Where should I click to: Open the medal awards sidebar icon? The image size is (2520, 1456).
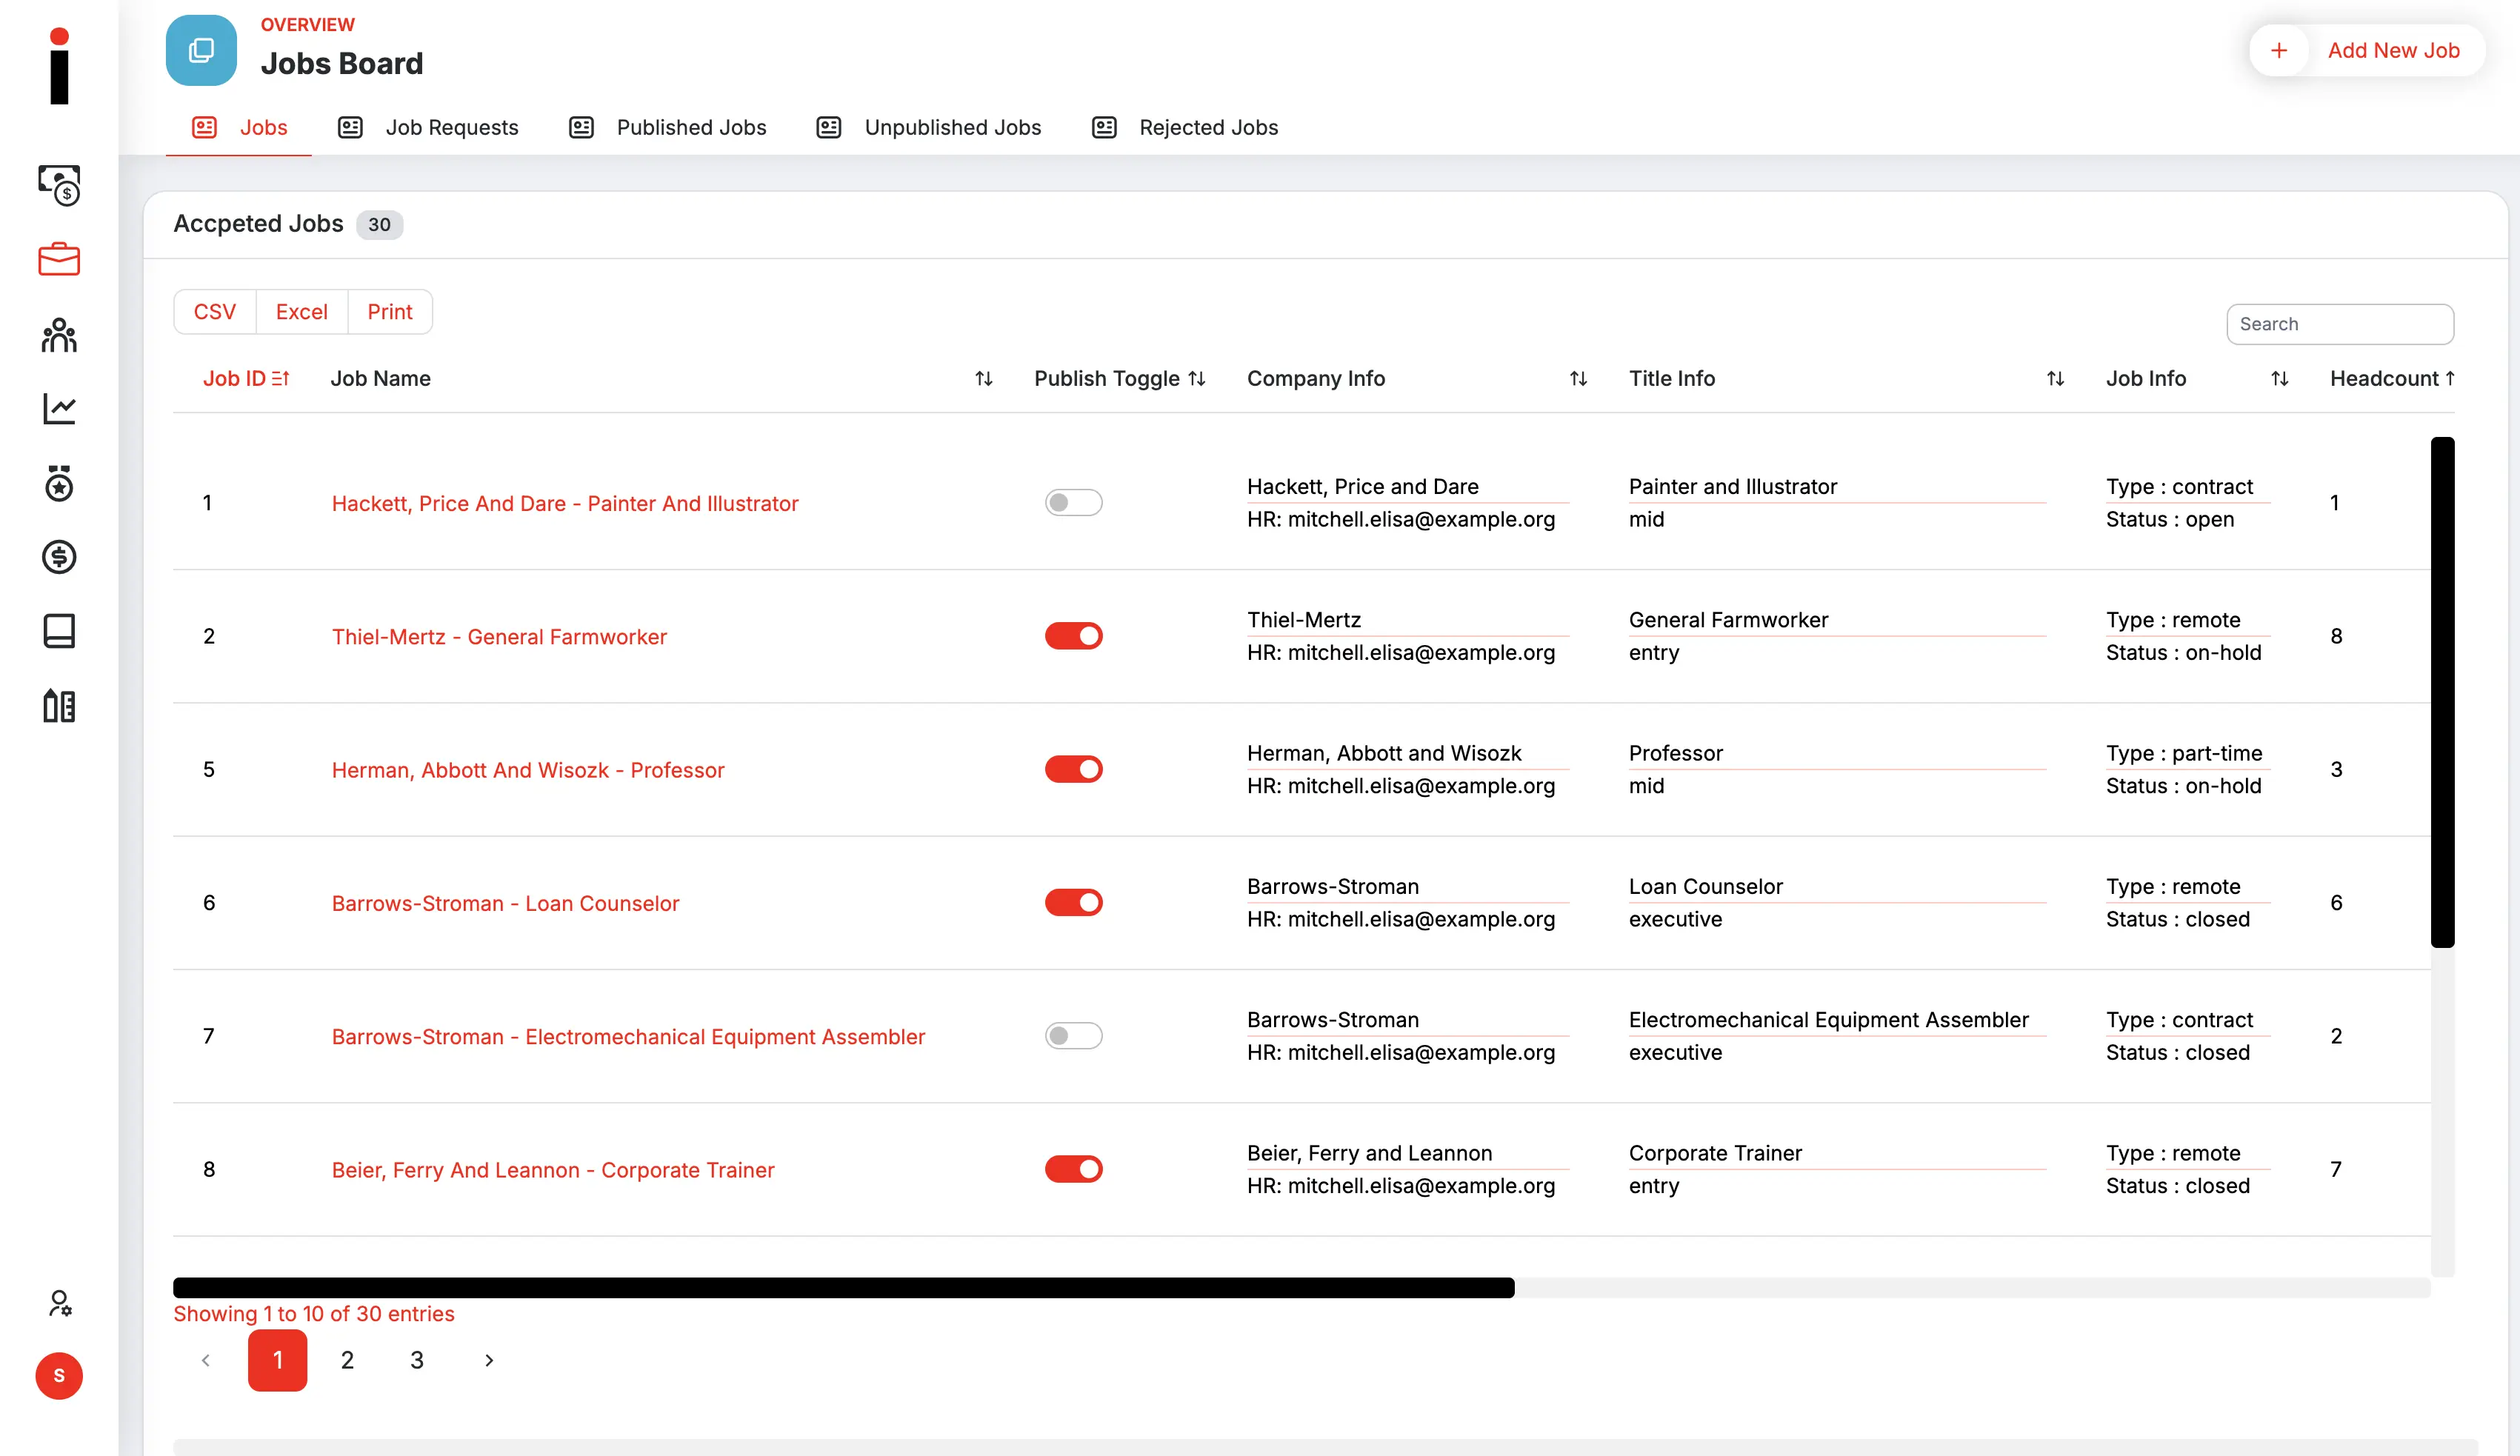pyautogui.click(x=59, y=483)
